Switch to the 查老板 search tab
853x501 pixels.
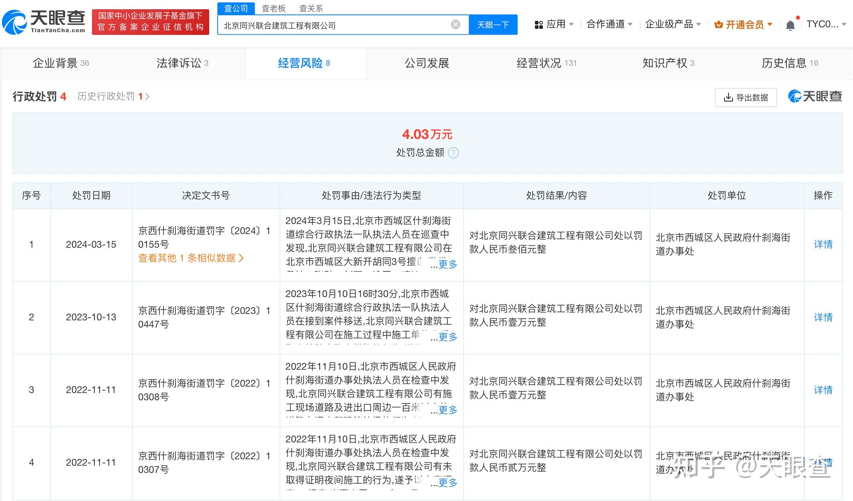tap(273, 8)
